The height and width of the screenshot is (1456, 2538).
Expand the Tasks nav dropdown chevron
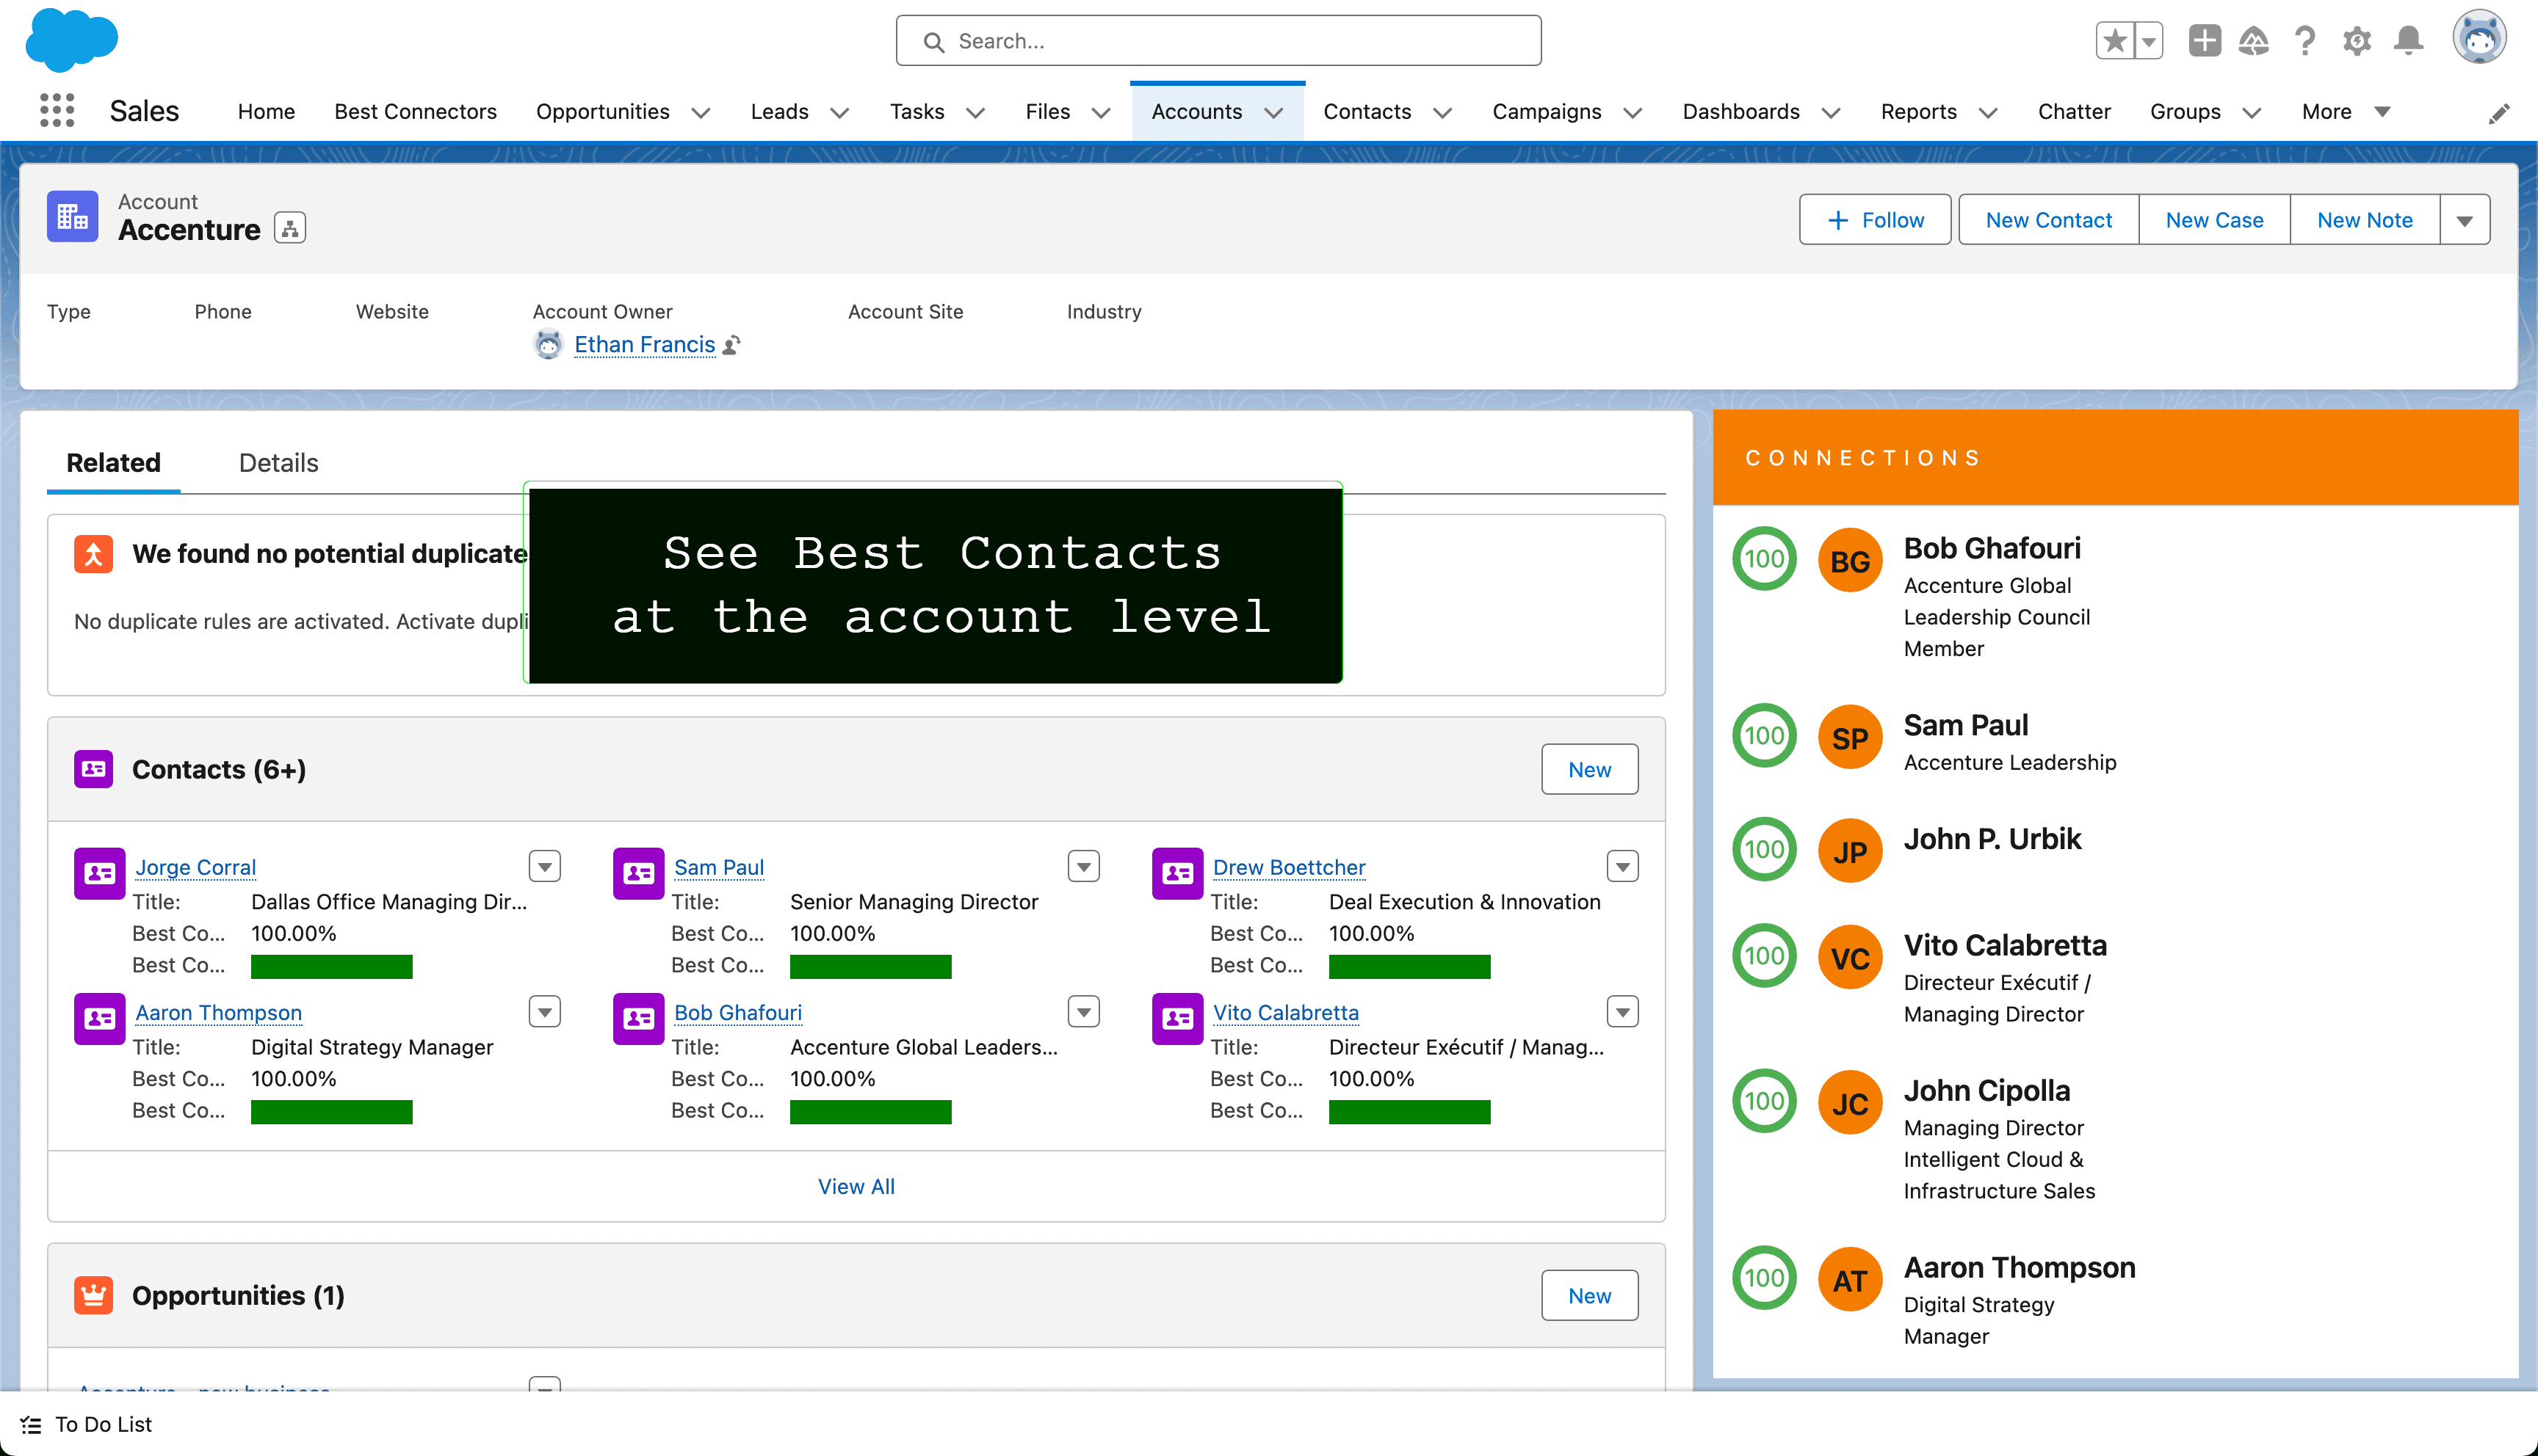coord(975,113)
